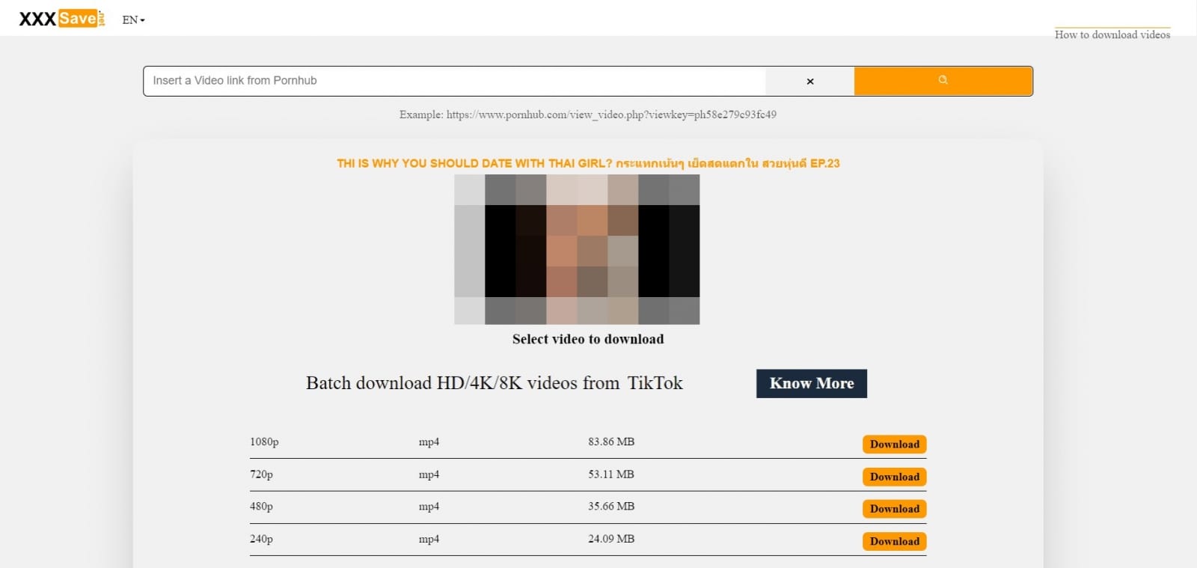Screen dimensions: 1197x568
Task: Clear the input with the X button
Action: pyautogui.click(x=810, y=81)
